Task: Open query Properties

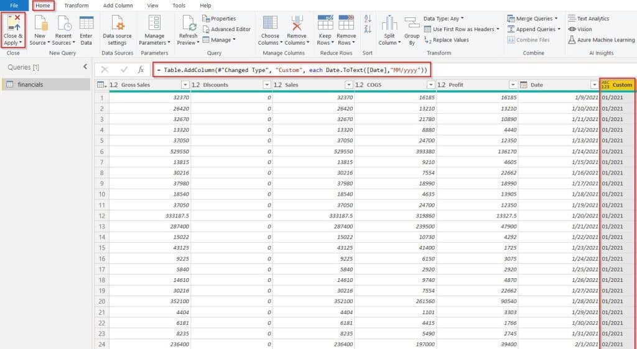Action: coord(219,19)
